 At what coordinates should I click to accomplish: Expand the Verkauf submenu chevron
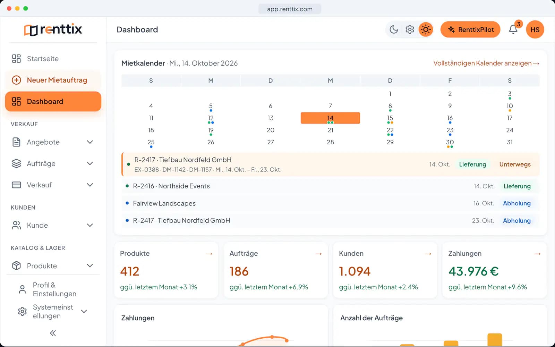tap(90, 185)
